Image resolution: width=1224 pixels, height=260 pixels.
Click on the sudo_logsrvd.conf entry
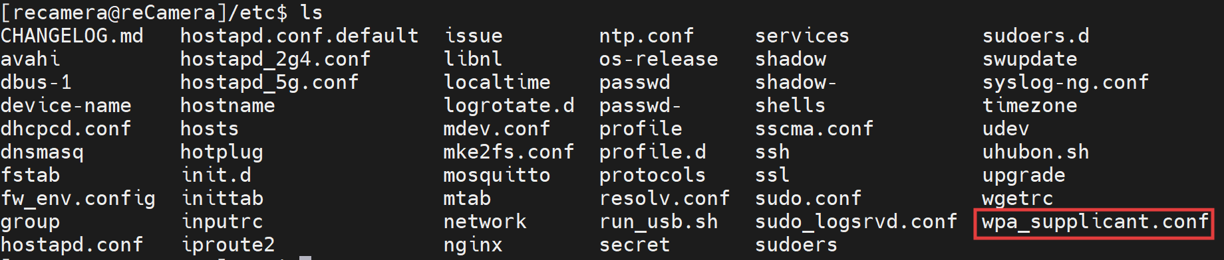point(856,222)
